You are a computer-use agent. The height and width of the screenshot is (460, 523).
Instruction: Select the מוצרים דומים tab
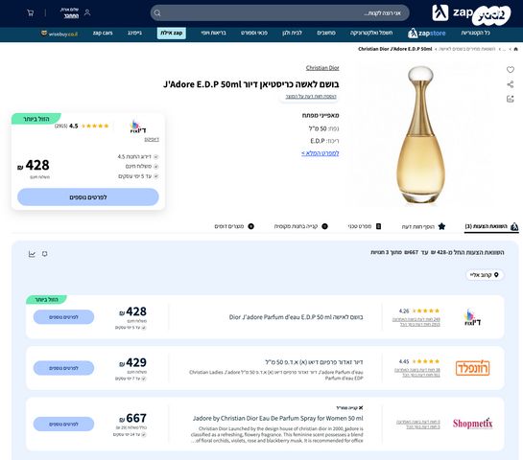click(x=234, y=226)
